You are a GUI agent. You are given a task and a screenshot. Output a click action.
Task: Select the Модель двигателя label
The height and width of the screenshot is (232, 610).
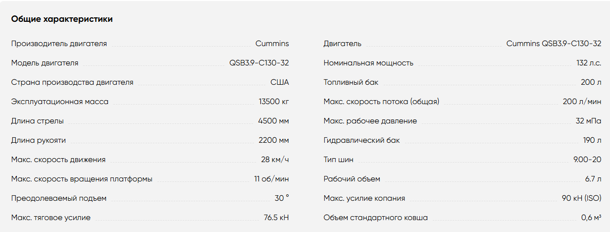pyautogui.click(x=45, y=63)
